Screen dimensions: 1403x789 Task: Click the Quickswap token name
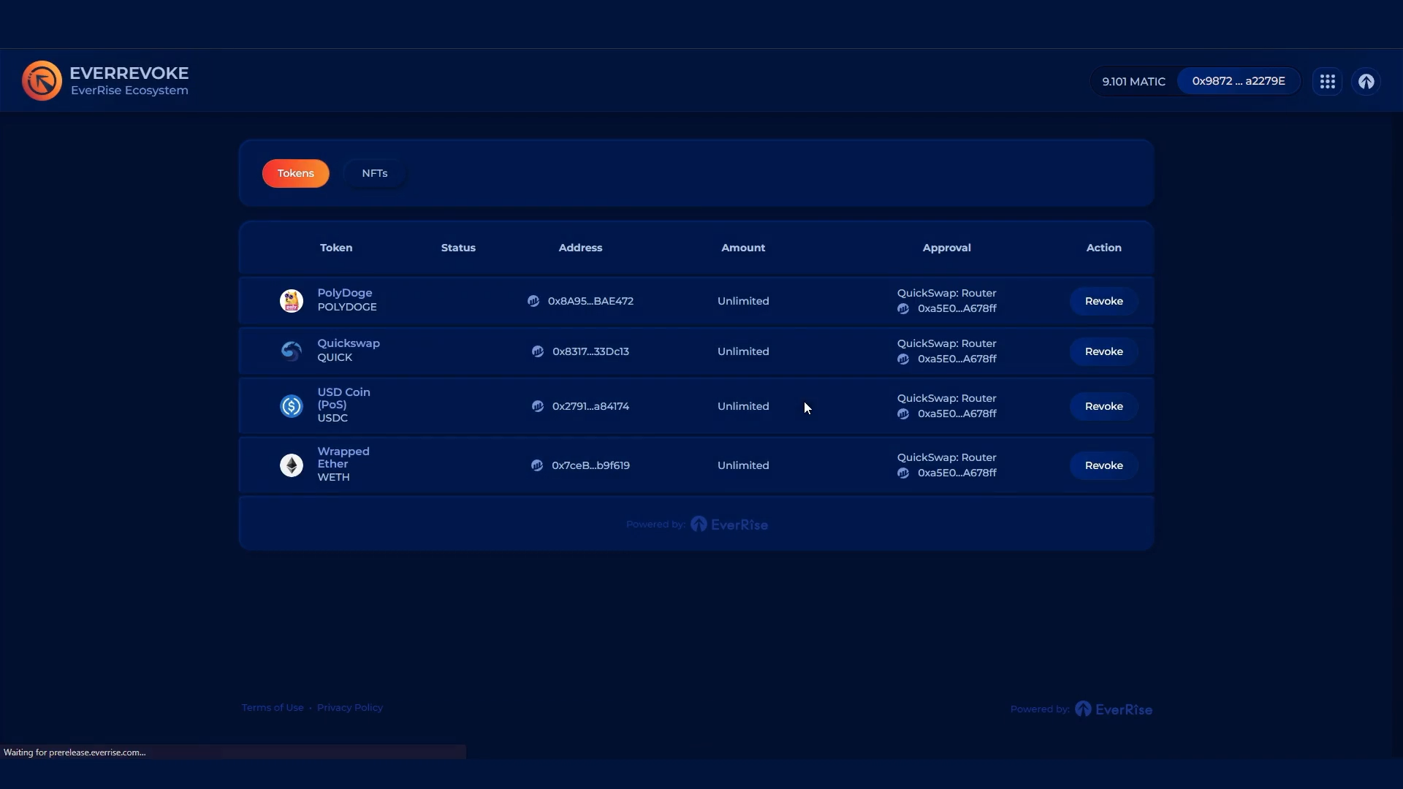[348, 343]
